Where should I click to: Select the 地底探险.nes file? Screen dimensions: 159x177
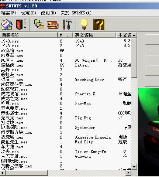[x=14, y=127]
